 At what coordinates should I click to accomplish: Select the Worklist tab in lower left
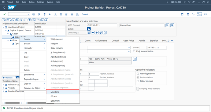(x=9, y=78)
